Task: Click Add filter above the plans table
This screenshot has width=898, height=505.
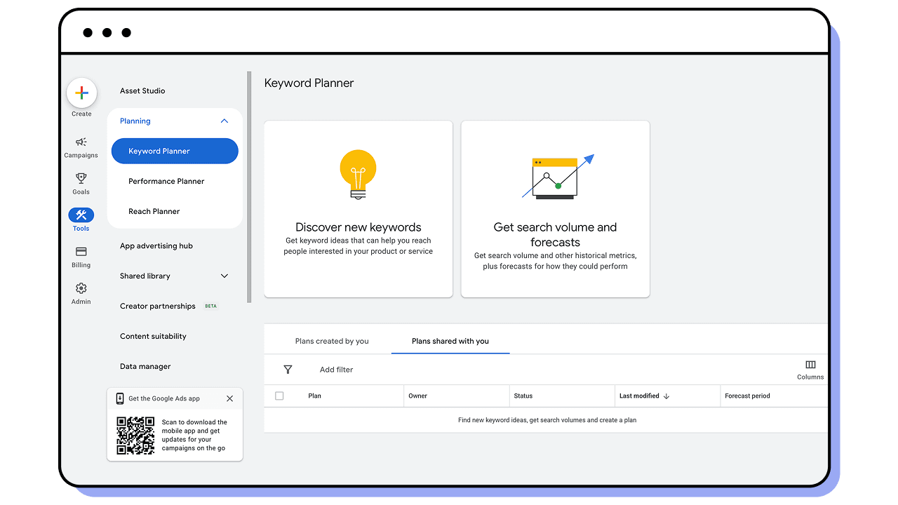Action: click(336, 370)
